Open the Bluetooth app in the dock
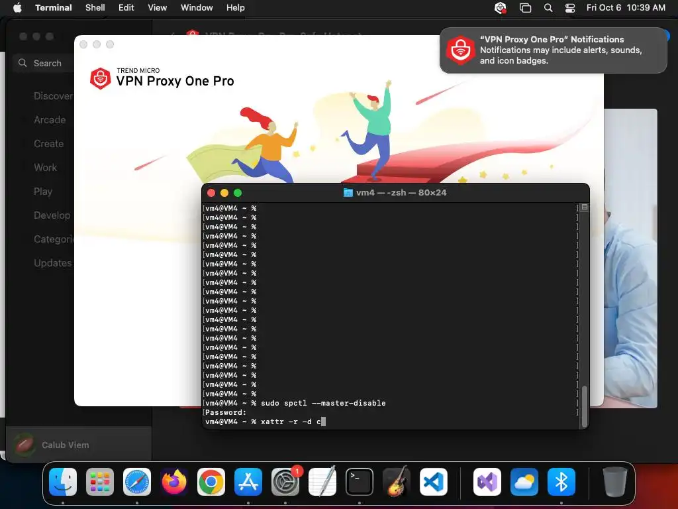 tap(561, 482)
